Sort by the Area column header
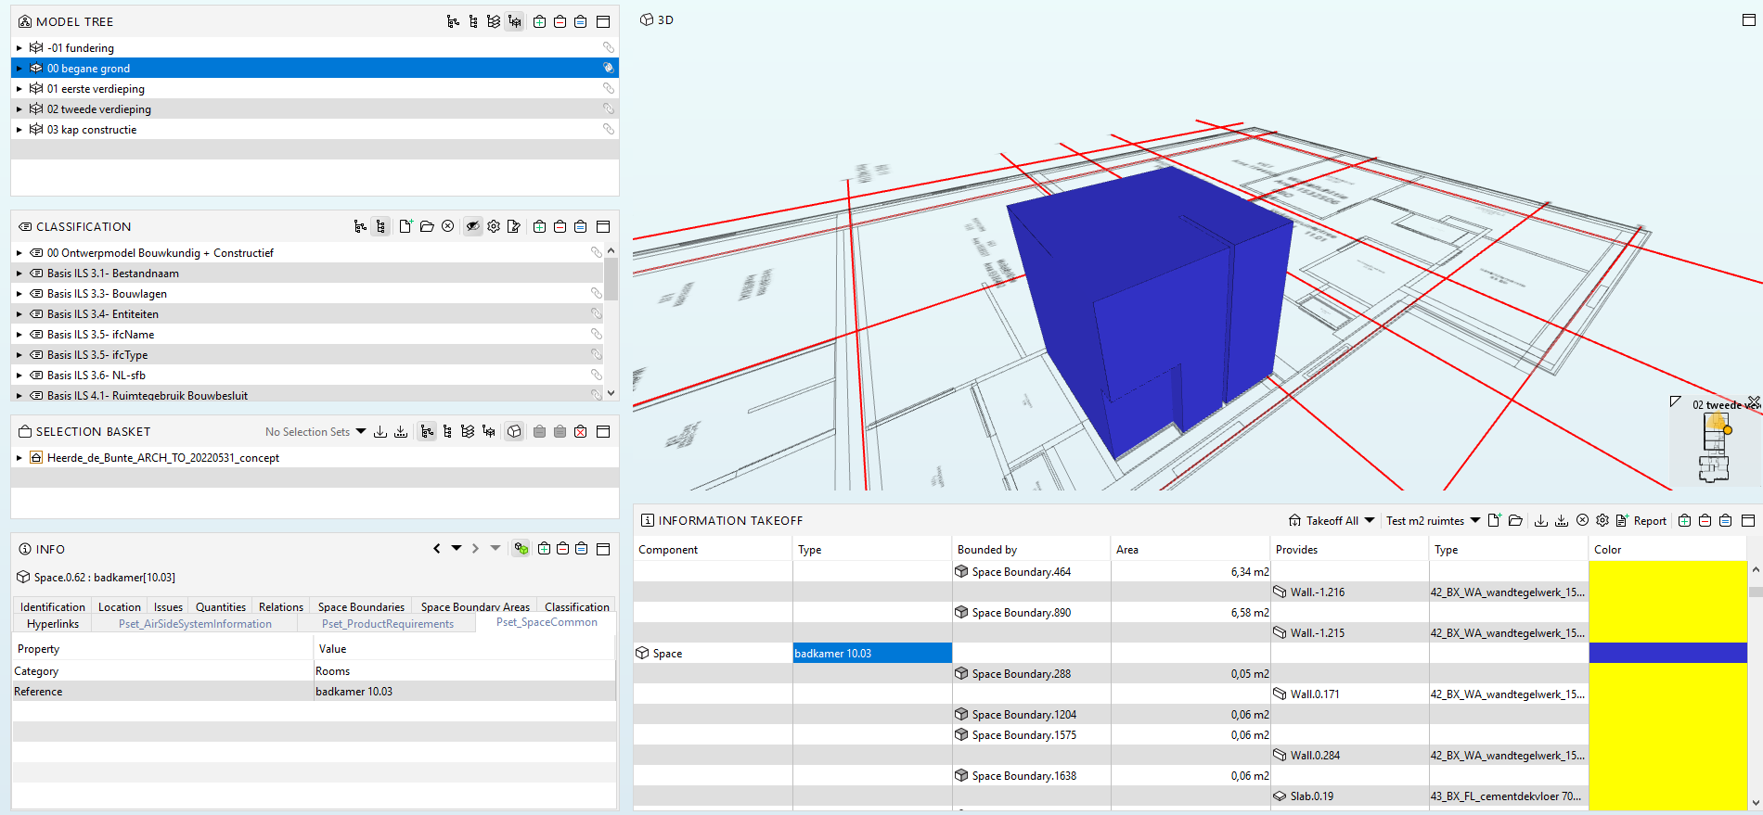Image resolution: width=1763 pixels, height=815 pixels. (1190, 549)
